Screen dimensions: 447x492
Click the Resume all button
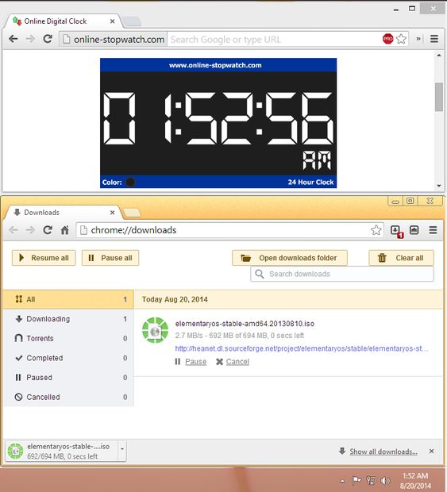tap(44, 258)
